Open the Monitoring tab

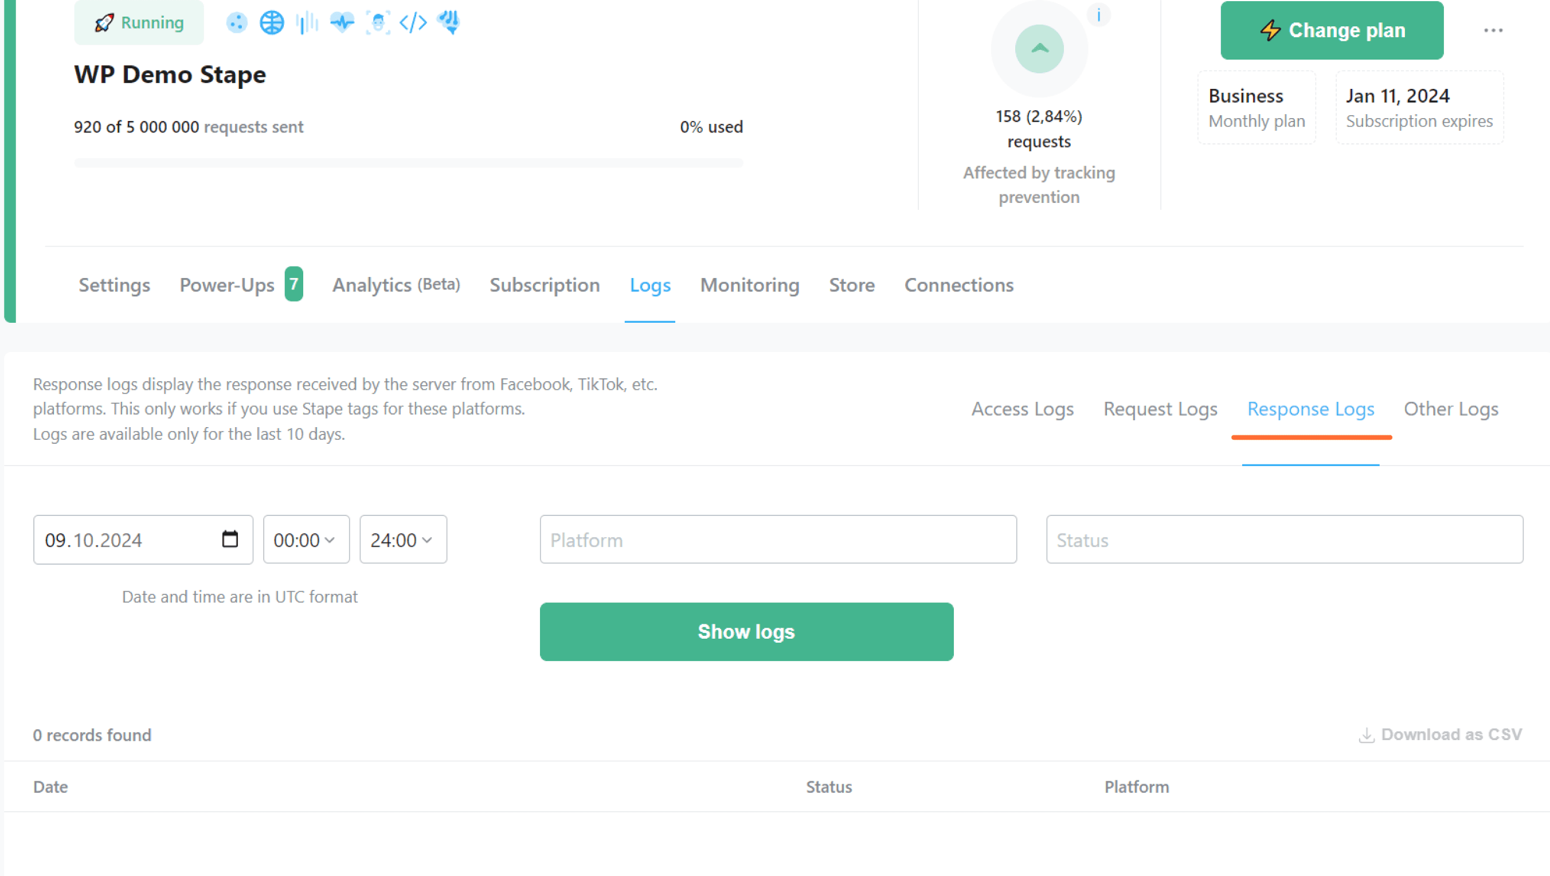[750, 285]
